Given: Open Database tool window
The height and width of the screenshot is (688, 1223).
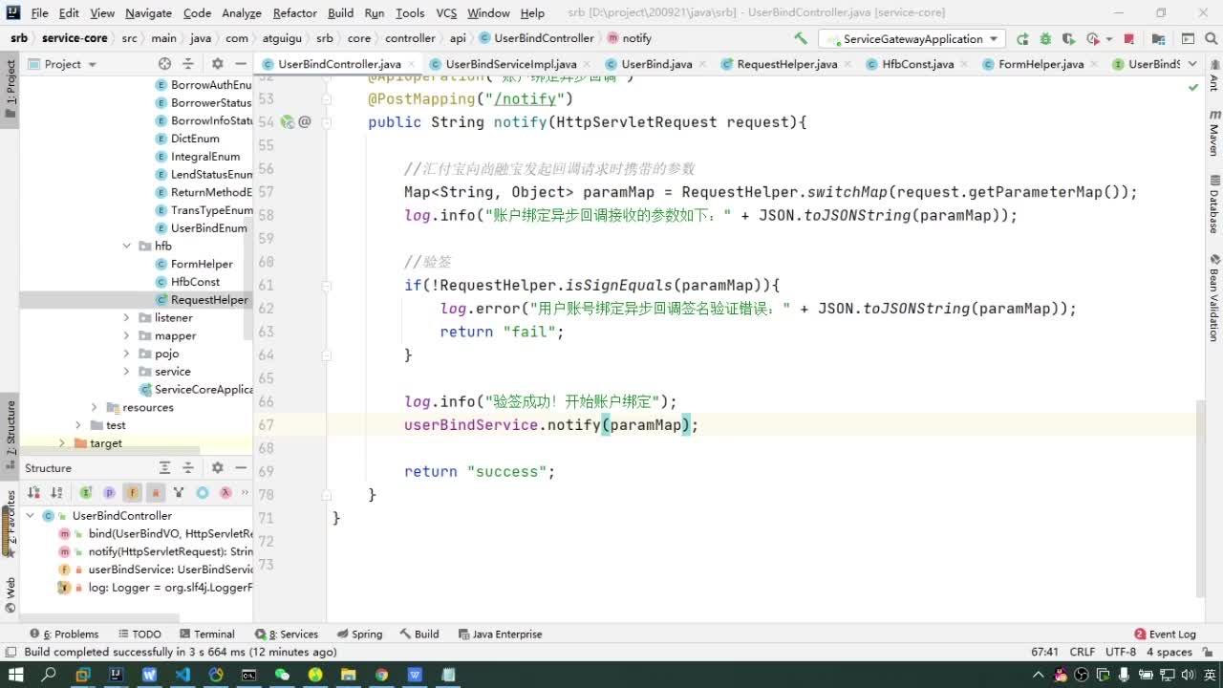Looking at the screenshot, I should pyautogui.click(x=1214, y=204).
